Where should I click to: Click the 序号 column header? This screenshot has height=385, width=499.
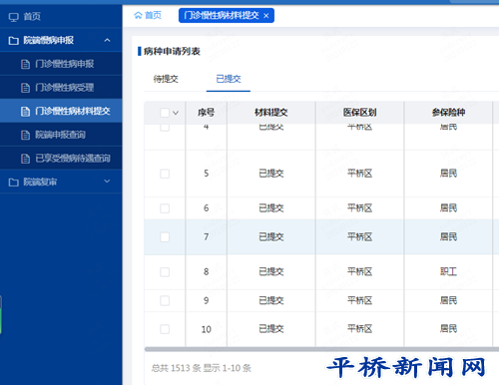pos(206,113)
